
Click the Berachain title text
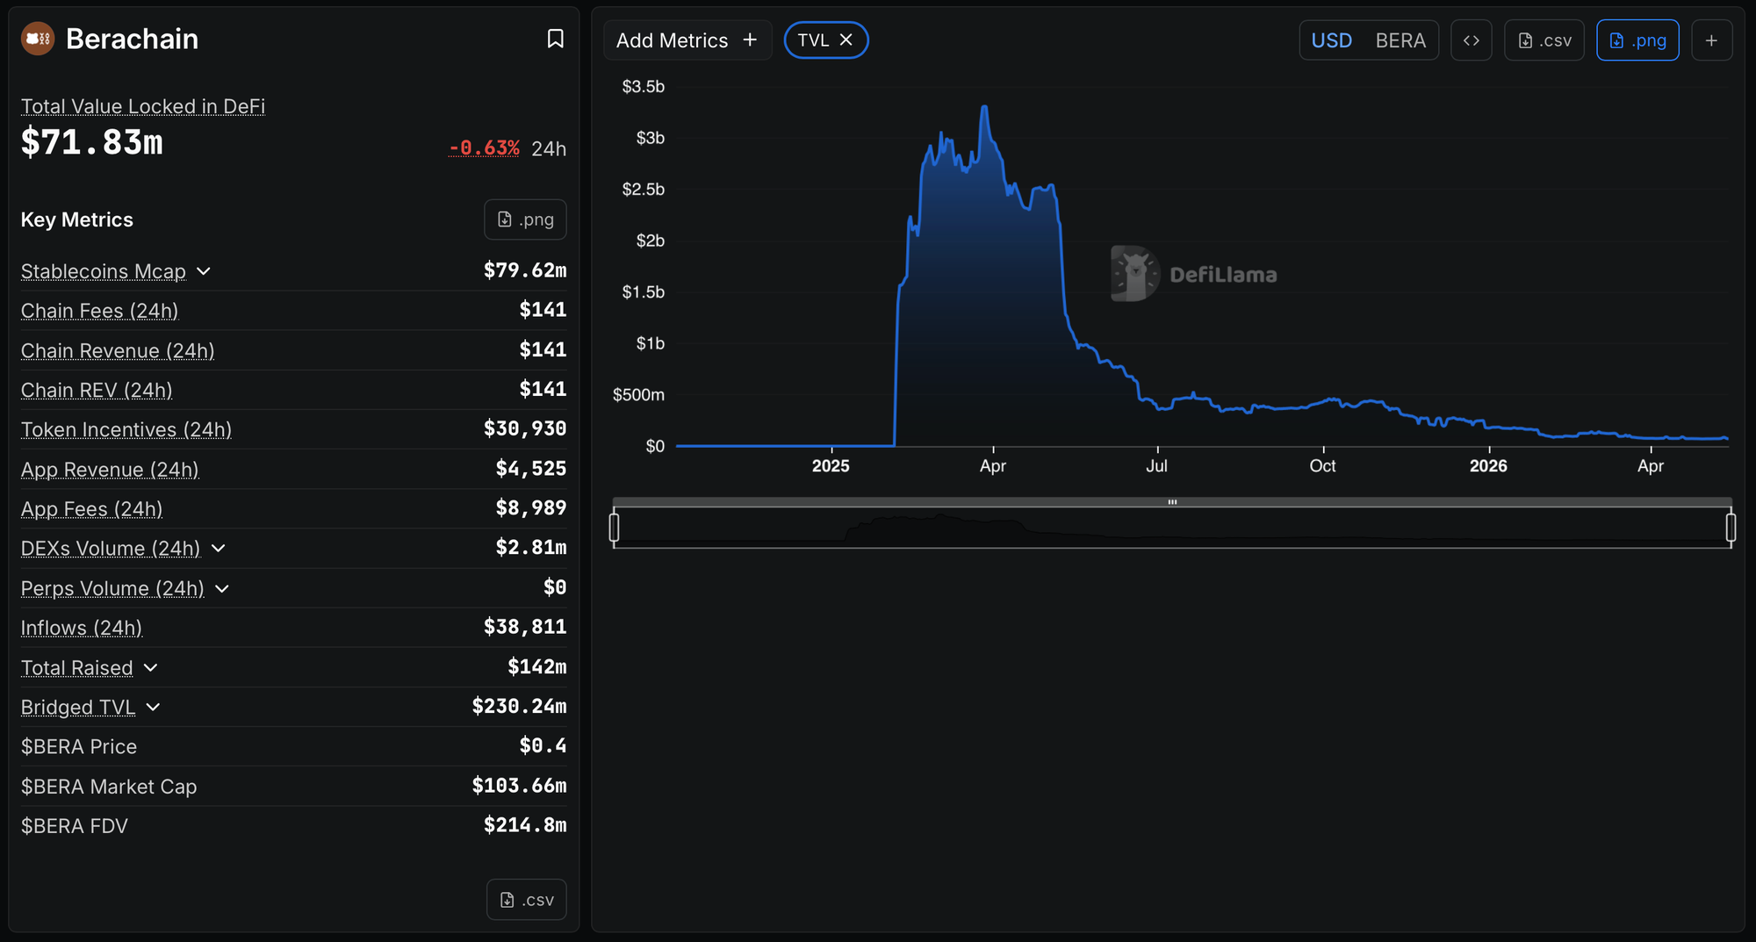[x=133, y=39]
